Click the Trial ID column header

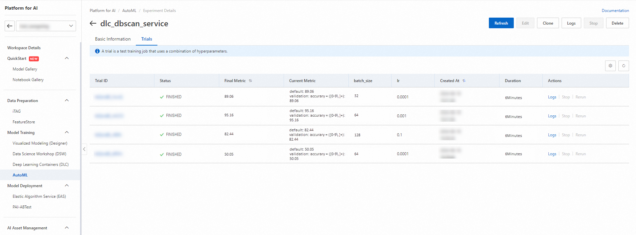tap(101, 81)
